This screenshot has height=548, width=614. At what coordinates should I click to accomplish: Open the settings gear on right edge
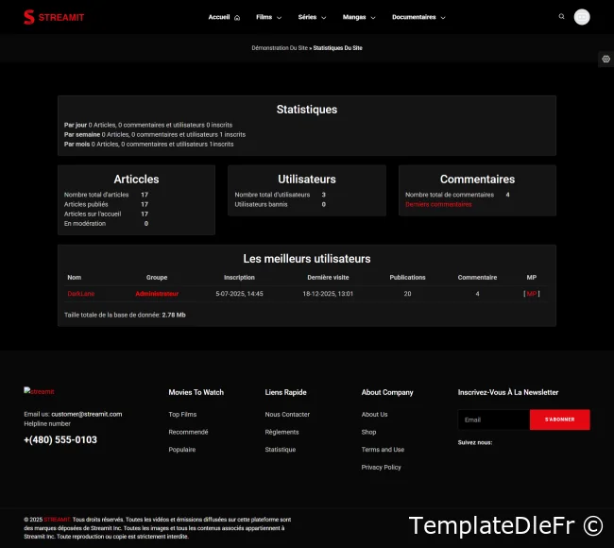[x=605, y=59]
